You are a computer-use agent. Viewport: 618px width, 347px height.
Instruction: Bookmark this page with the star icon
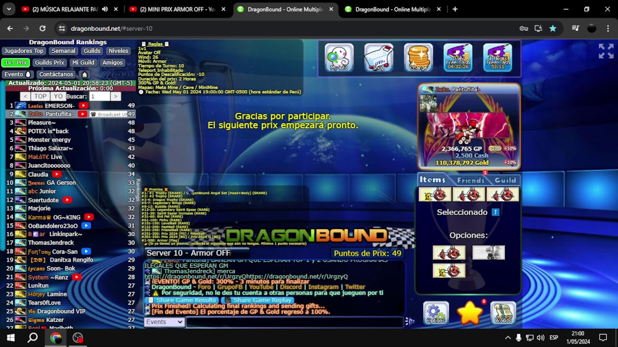[x=553, y=28]
